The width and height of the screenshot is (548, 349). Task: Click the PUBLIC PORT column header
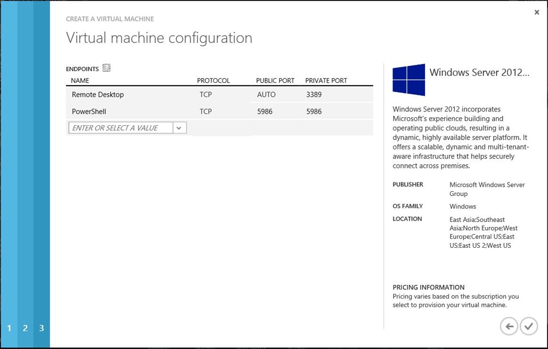(276, 80)
